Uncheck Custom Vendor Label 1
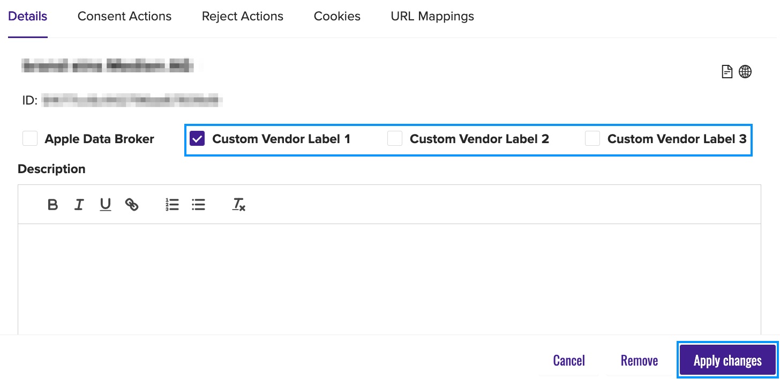 click(197, 139)
